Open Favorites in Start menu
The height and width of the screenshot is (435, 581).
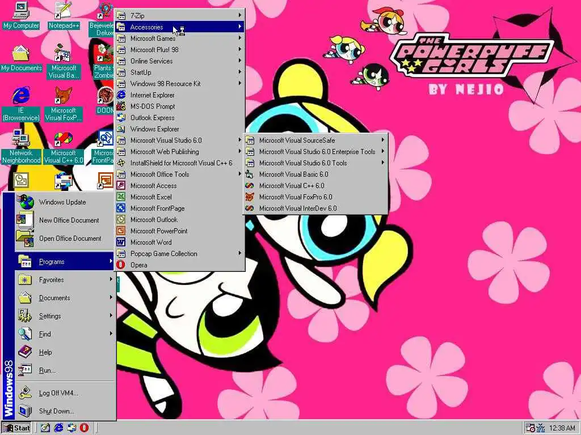coord(65,280)
